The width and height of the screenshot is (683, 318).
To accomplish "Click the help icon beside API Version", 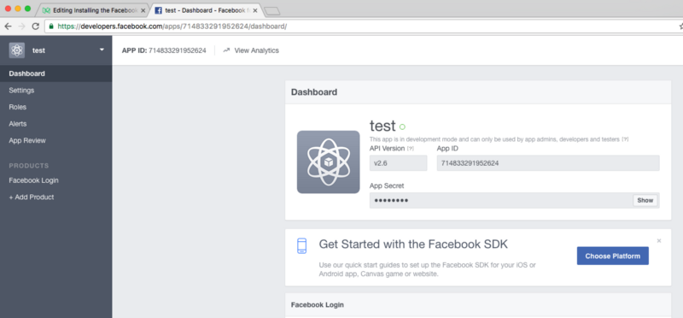I will click(411, 149).
